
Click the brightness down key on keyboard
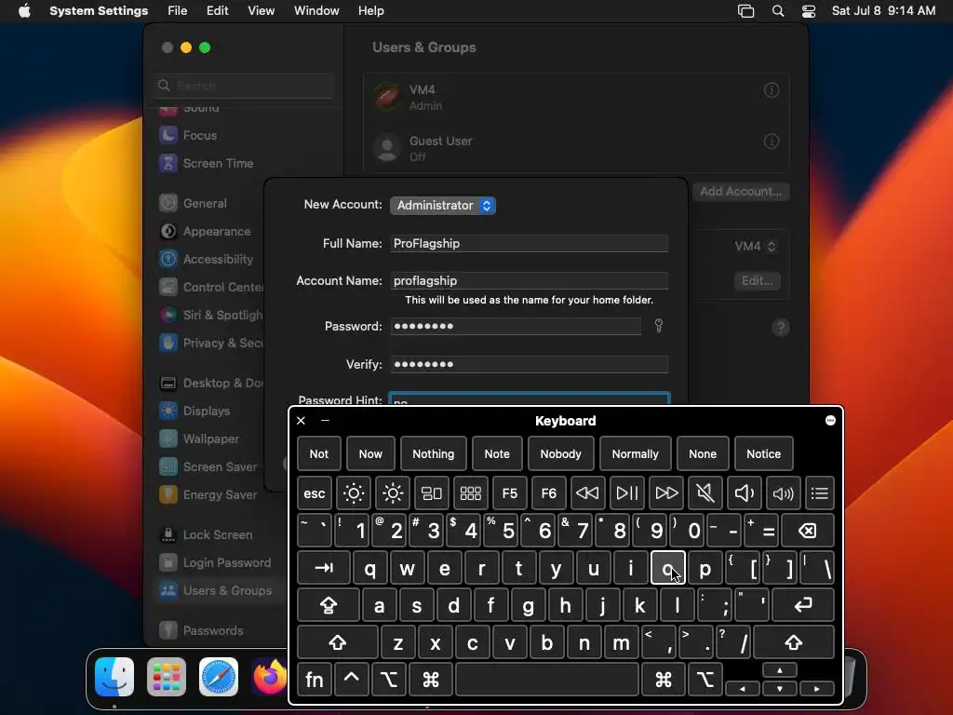(353, 493)
